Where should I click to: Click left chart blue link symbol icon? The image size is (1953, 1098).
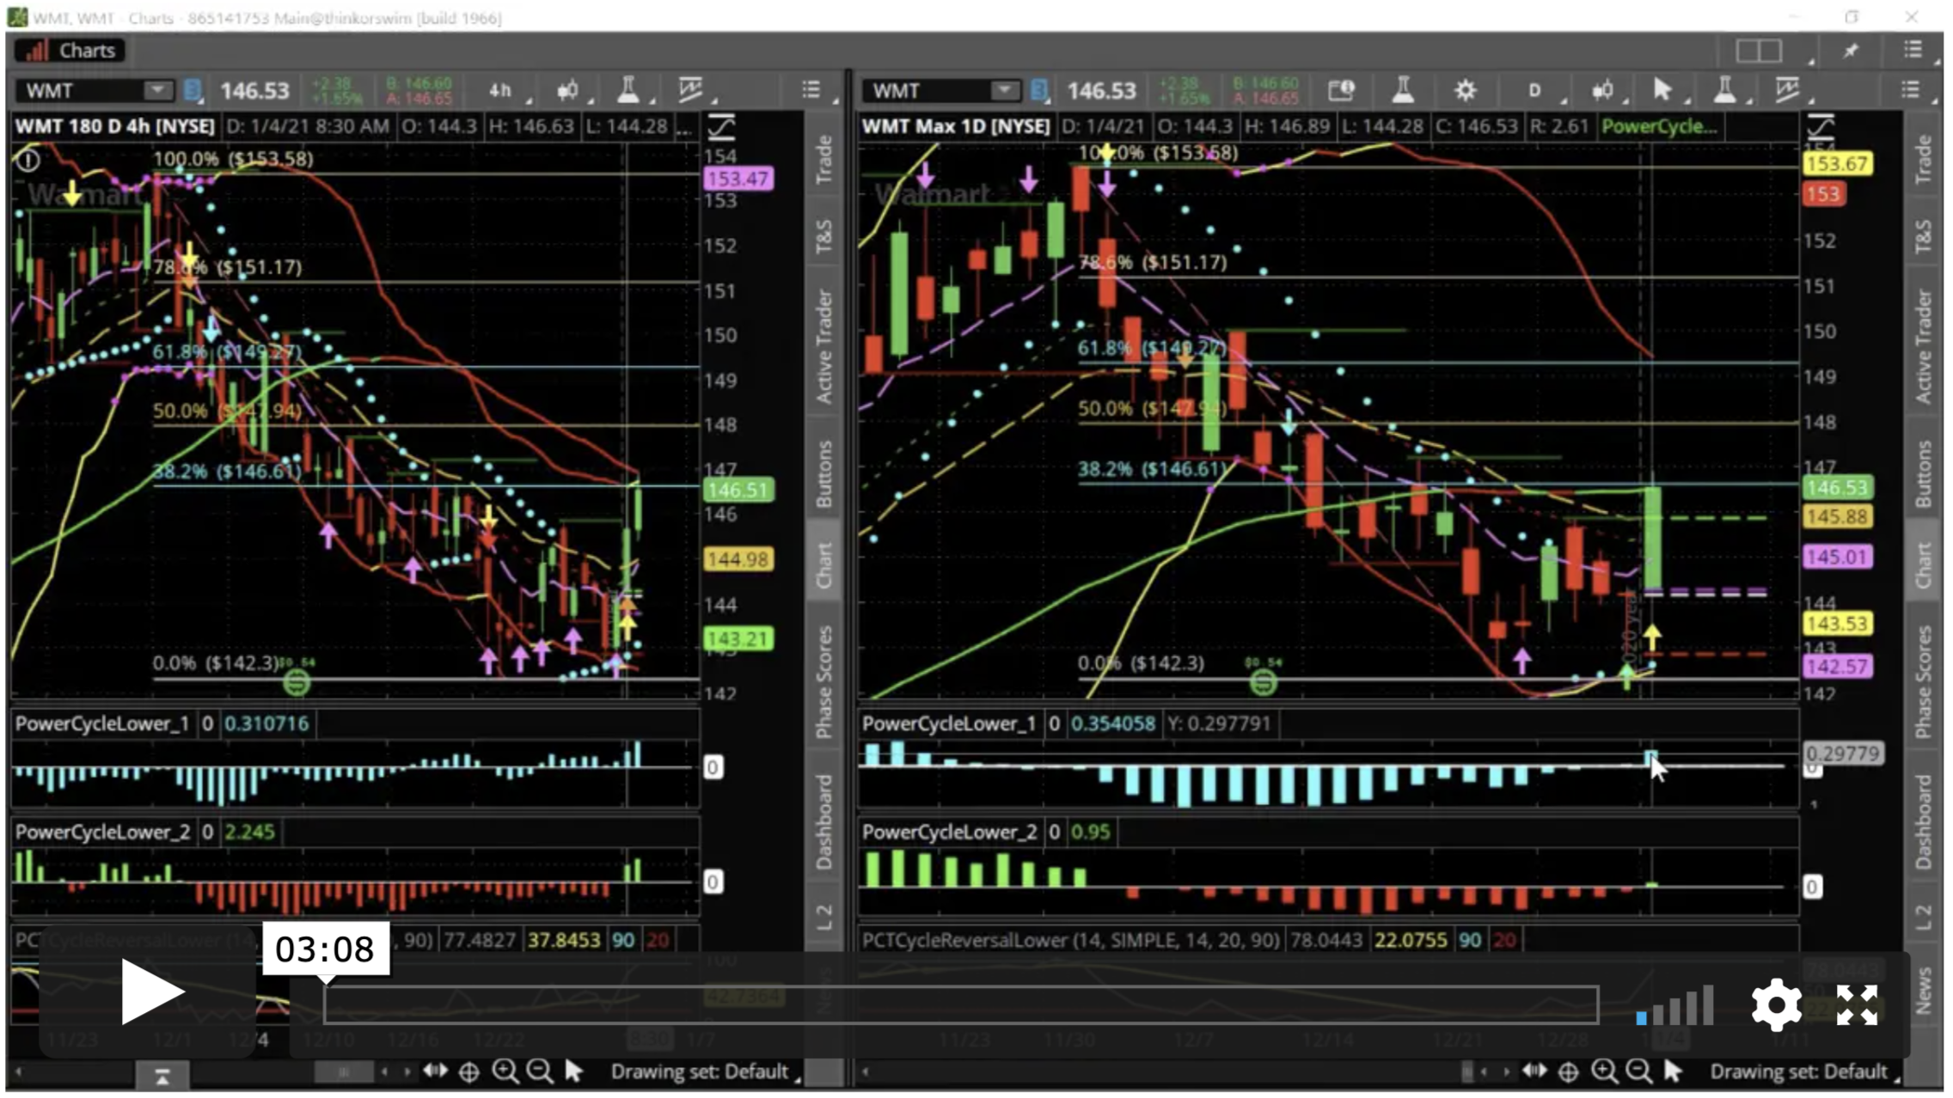tap(193, 90)
